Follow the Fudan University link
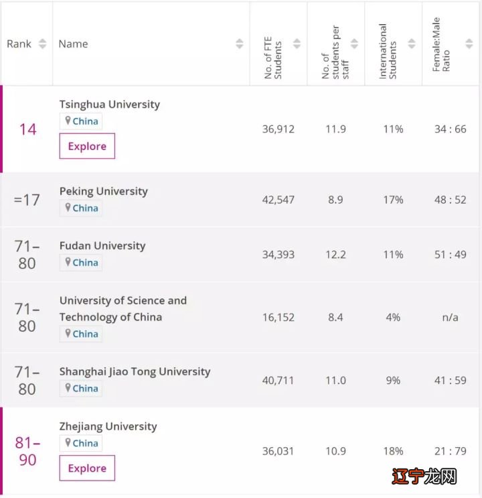 click(102, 246)
